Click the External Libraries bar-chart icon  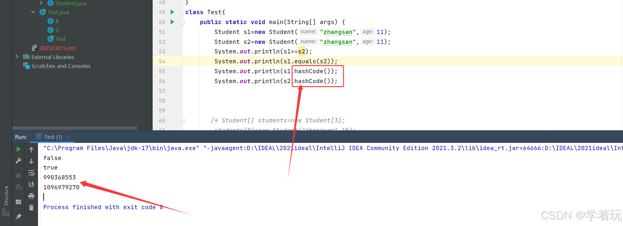26,57
